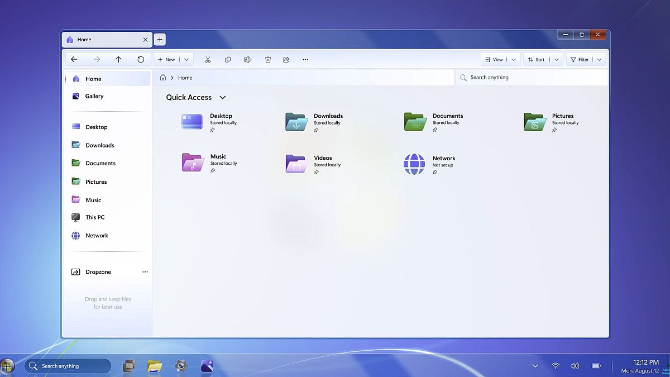Collapse the Quick Access section
670x377 pixels.
coord(223,98)
